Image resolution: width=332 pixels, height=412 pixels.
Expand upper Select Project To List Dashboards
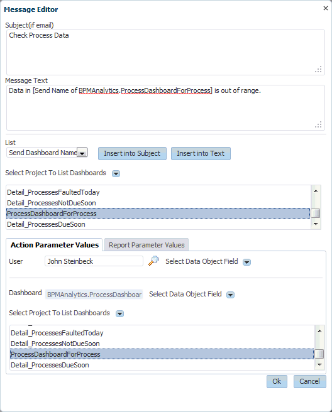116,174
